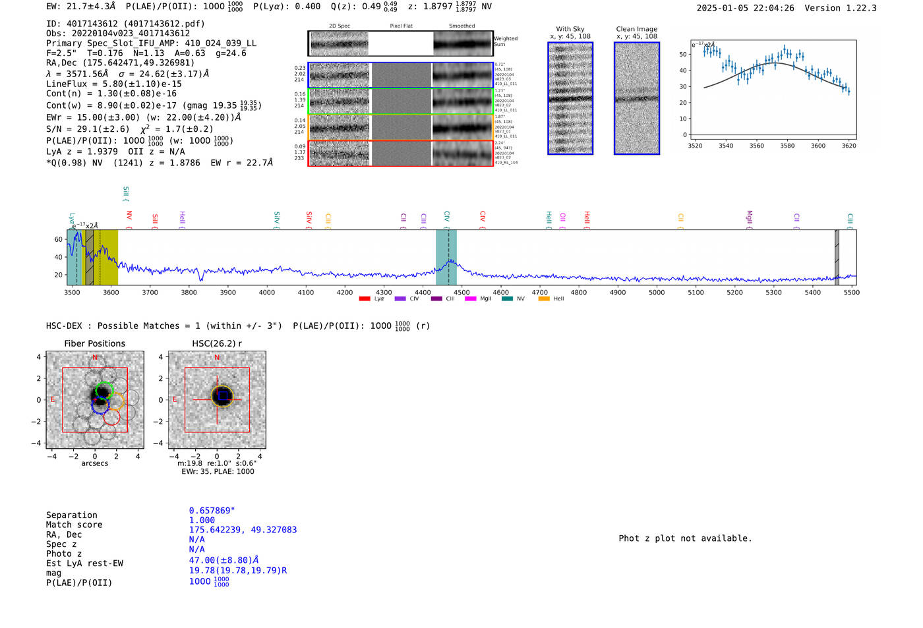This screenshot has width=923, height=628.
Task: Click the red Lyα legend swatch
Action: pyautogui.click(x=365, y=299)
